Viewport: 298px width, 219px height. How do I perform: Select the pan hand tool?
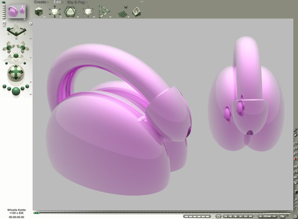coord(296,208)
